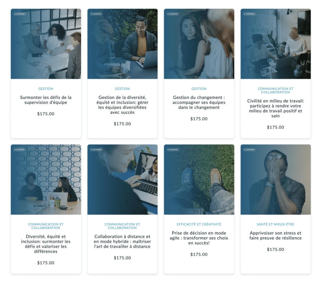Open 'Gestion du changement' course title

click(199, 102)
